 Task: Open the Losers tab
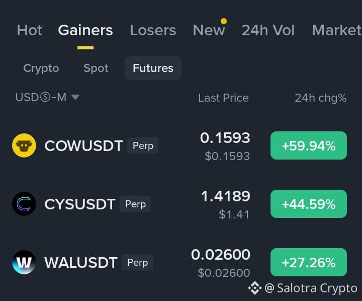point(153,30)
